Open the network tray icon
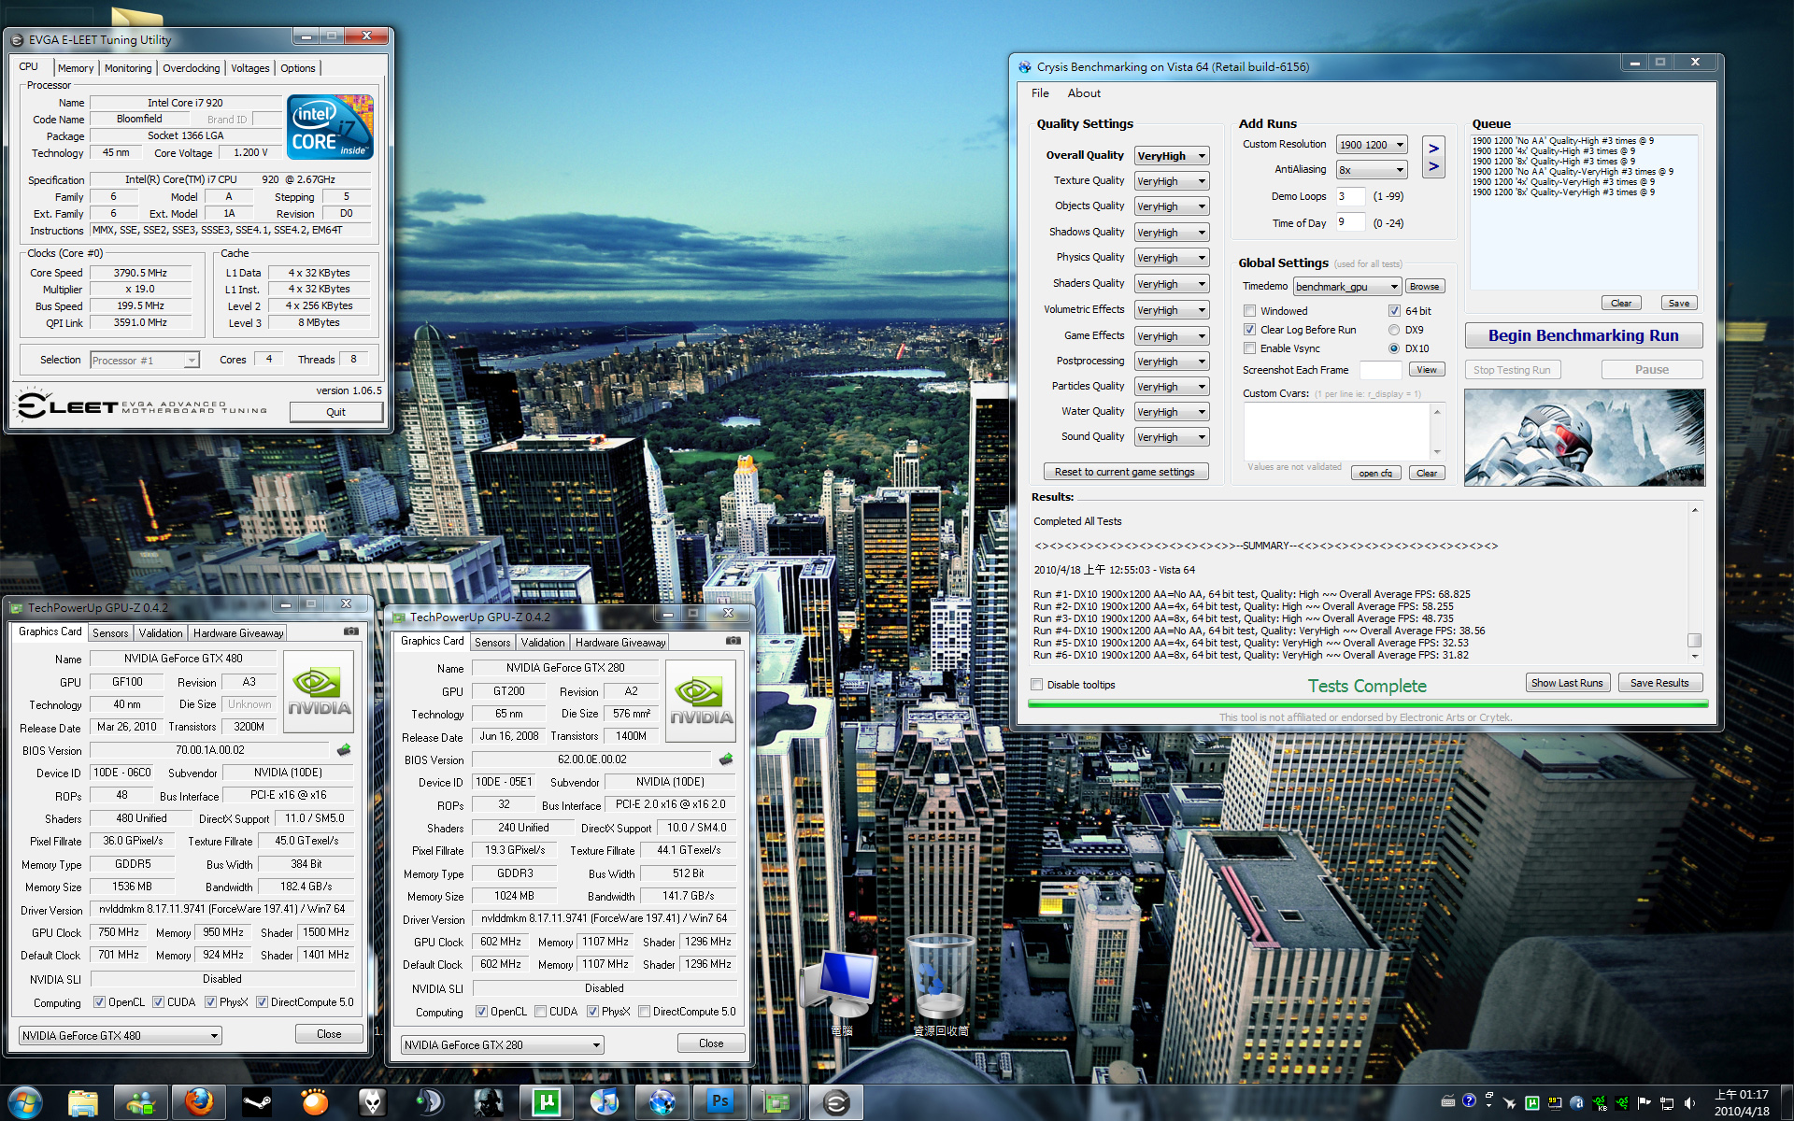The image size is (1794, 1121). click(x=1667, y=1102)
